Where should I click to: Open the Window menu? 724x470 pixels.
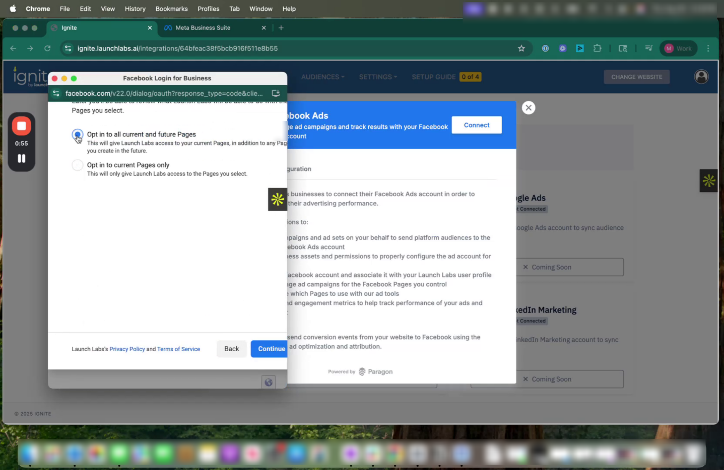coord(261,9)
